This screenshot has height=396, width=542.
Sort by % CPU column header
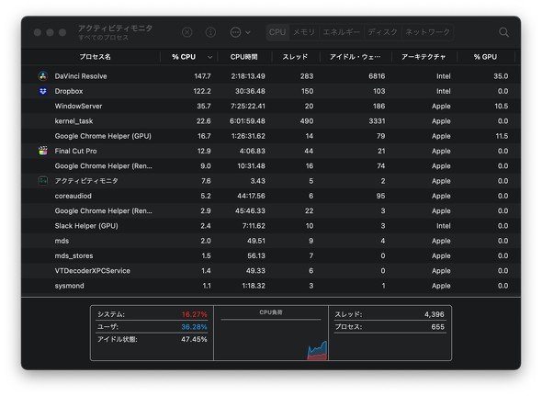pyautogui.click(x=184, y=57)
